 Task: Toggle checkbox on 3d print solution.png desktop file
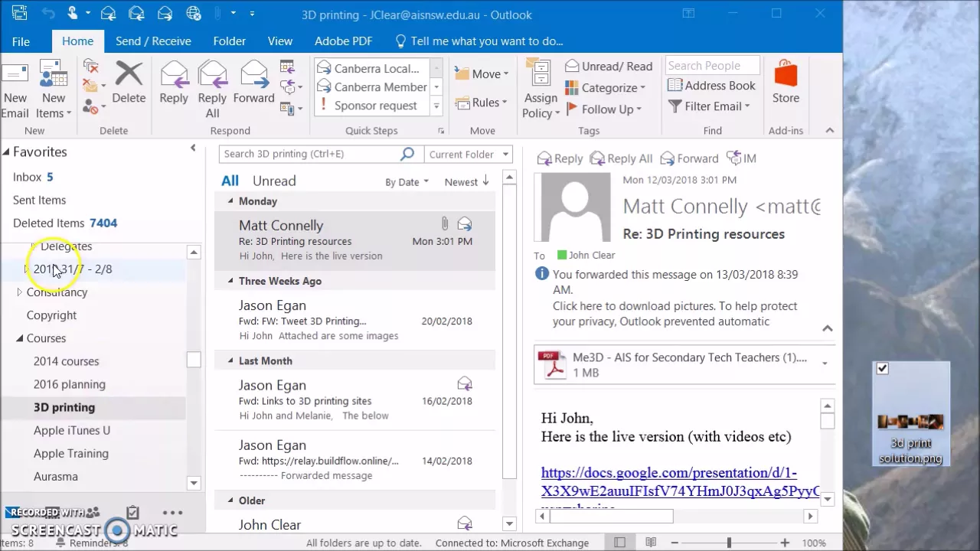click(x=882, y=369)
